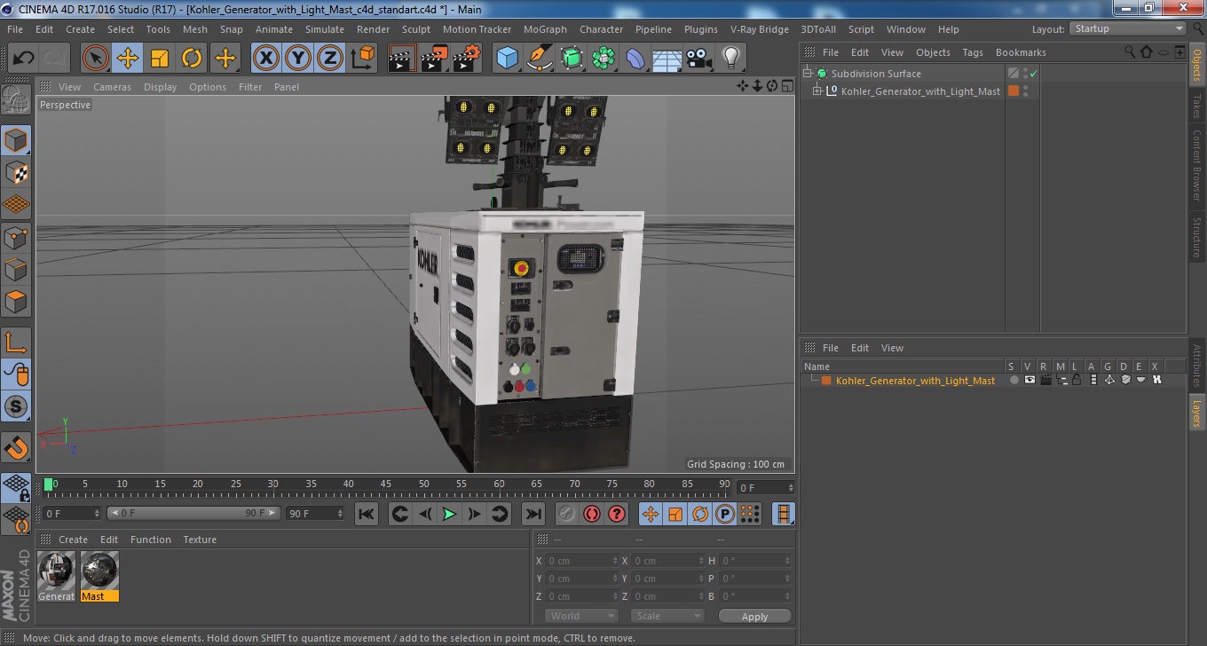Click the X position field
Image resolution: width=1207 pixels, height=646 pixels.
tap(582, 561)
